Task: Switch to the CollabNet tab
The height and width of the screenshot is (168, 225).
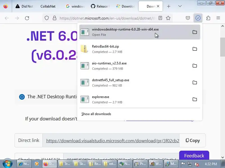Action: [48, 6]
